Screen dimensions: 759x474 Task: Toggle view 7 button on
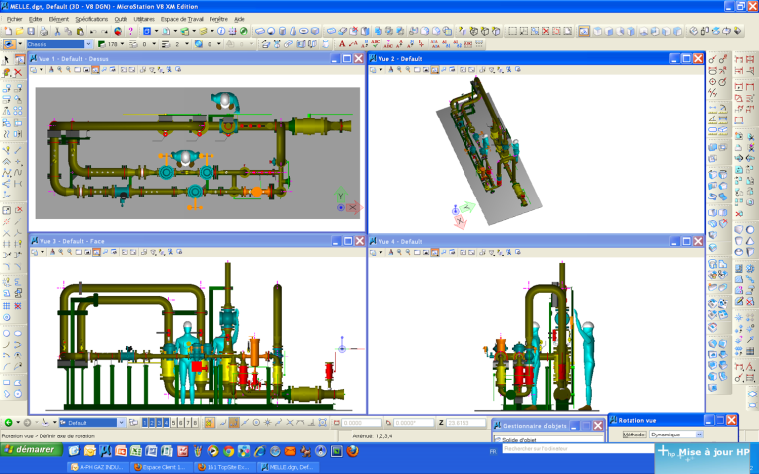click(x=188, y=423)
